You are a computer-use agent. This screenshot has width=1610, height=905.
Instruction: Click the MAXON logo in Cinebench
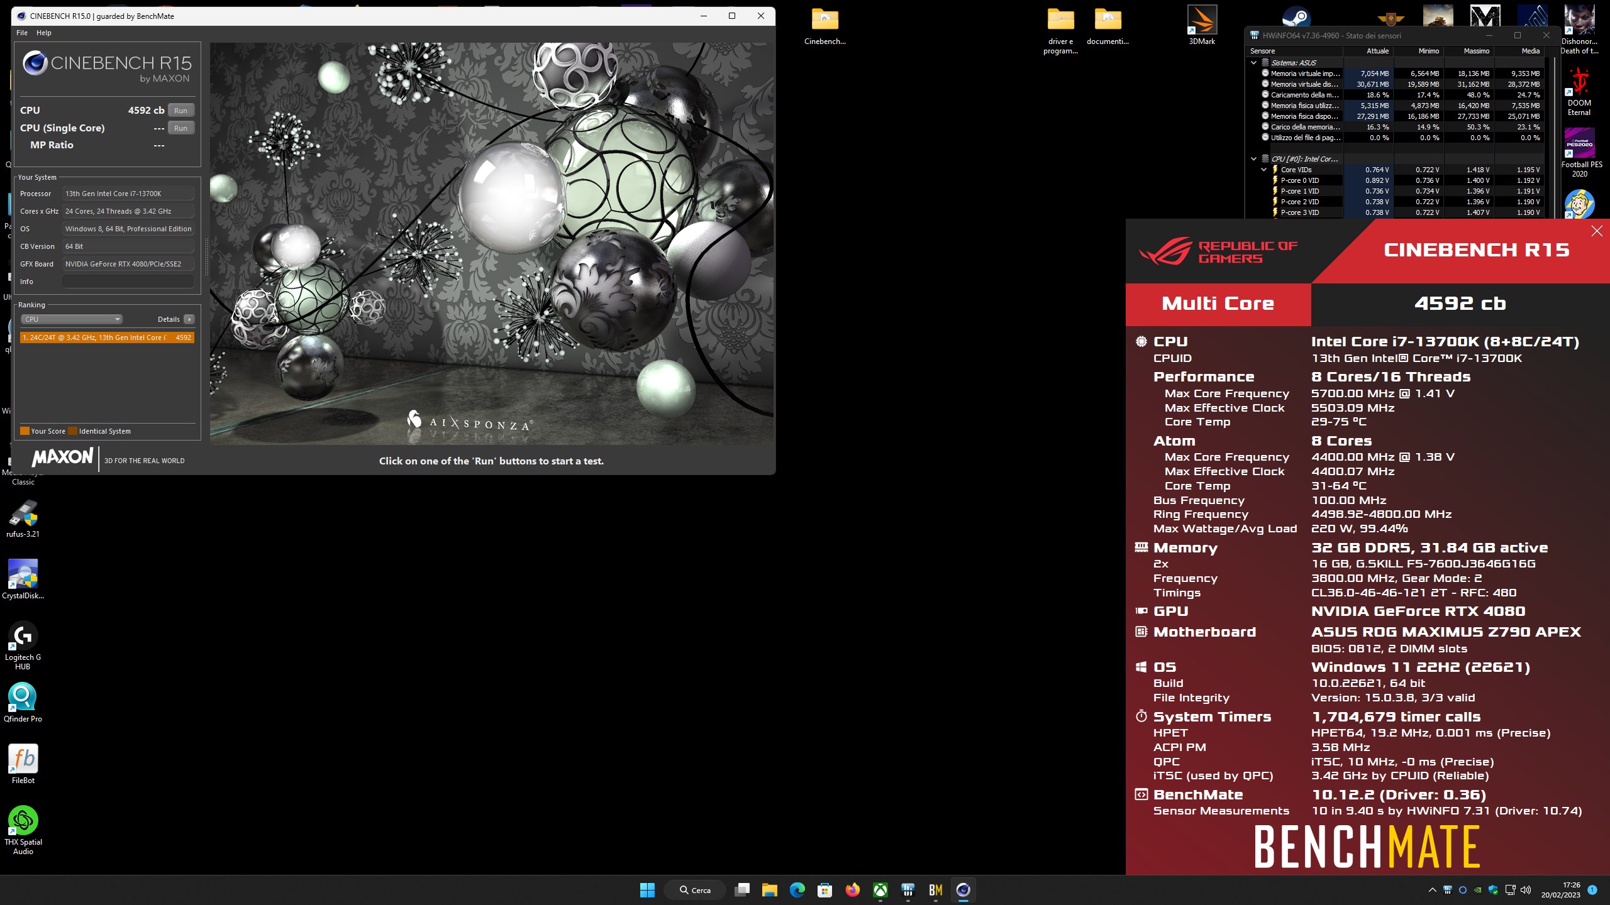(62, 458)
